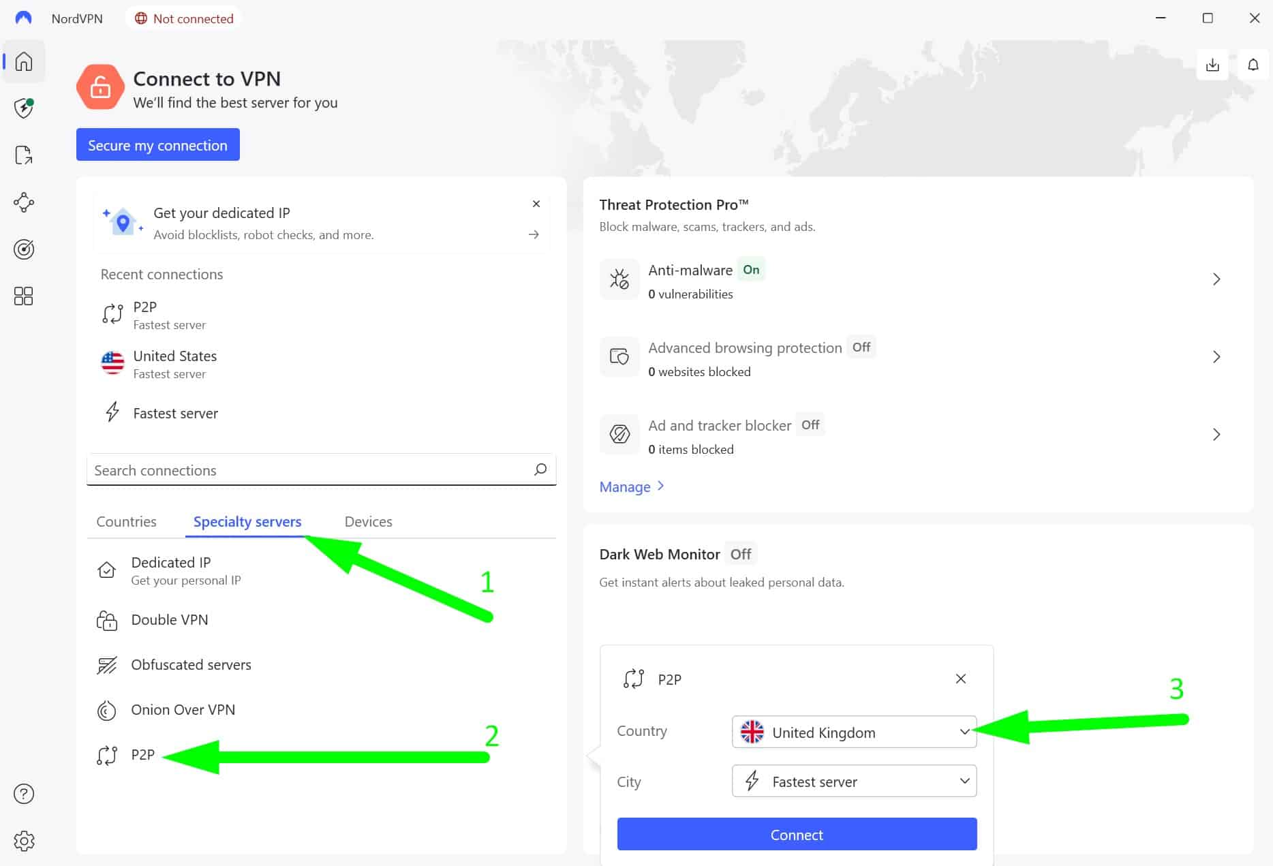The image size is (1273, 866).
Task: Click the Obfuscated servers icon
Action: coord(107,665)
